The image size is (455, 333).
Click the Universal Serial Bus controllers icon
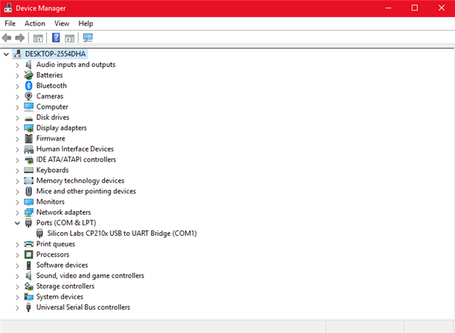click(x=29, y=307)
